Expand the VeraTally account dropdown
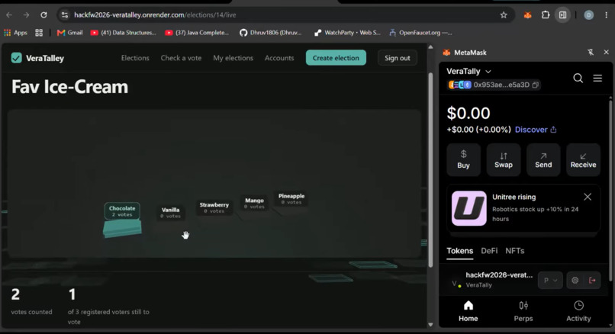Screen dimensions: 615x334 click(x=468, y=72)
